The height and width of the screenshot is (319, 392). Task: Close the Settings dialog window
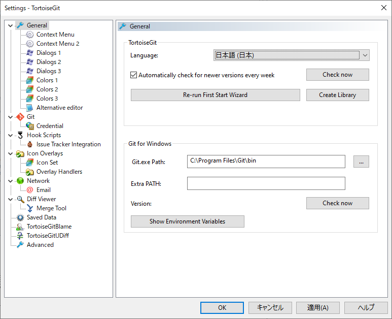tap(384, 8)
